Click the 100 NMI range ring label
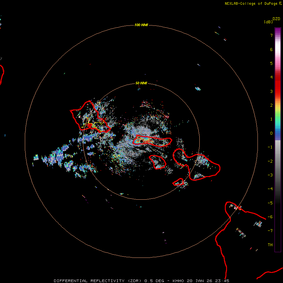The height and width of the screenshot is (283, 283). (x=141, y=25)
